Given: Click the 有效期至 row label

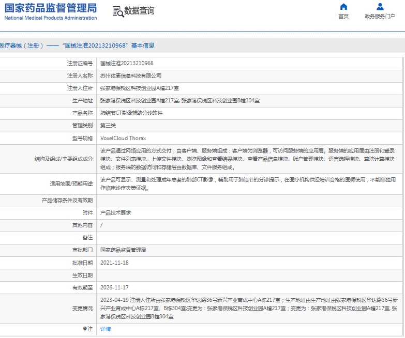Looking at the screenshot, I should click(82, 288).
